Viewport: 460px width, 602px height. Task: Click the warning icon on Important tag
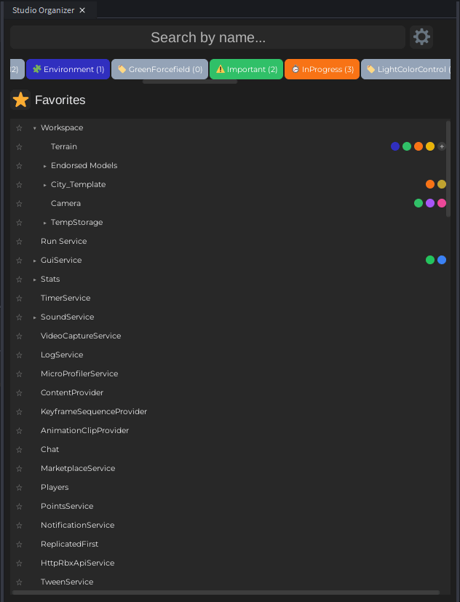coord(221,69)
